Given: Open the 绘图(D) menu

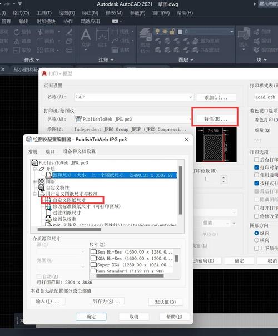Looking at the screenshot, I should pyautogui.click(x=67, y=13).
